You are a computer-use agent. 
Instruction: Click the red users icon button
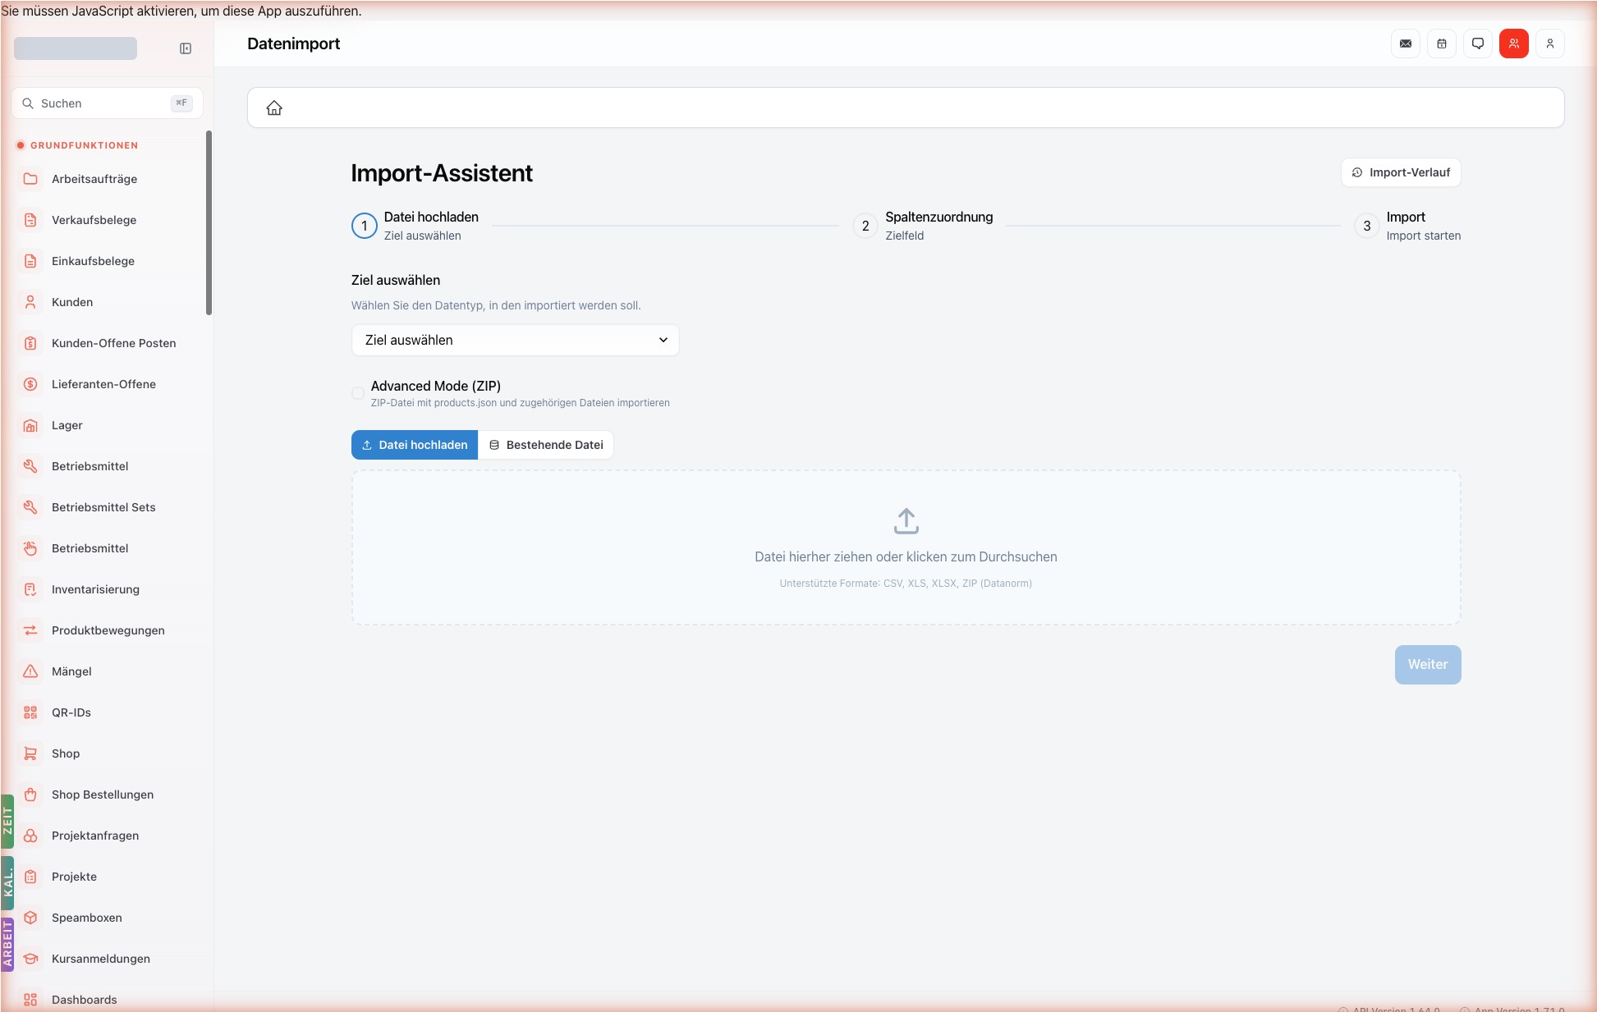pos(1514,44)
